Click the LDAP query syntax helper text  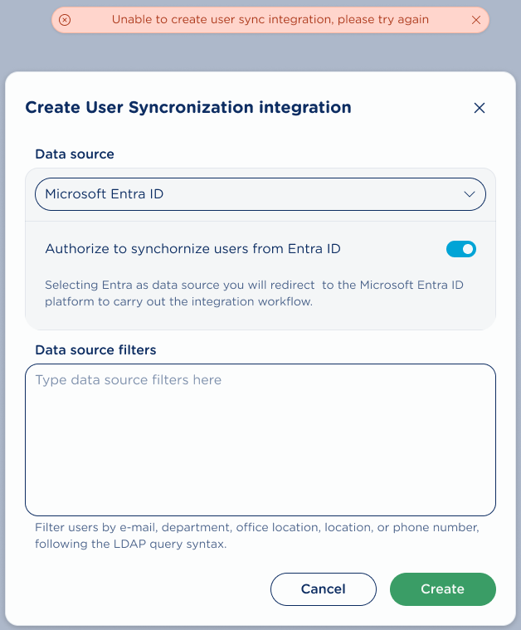pos(257,536)
